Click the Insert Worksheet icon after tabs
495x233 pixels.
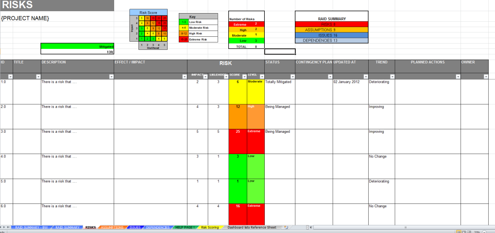[286, 227]
